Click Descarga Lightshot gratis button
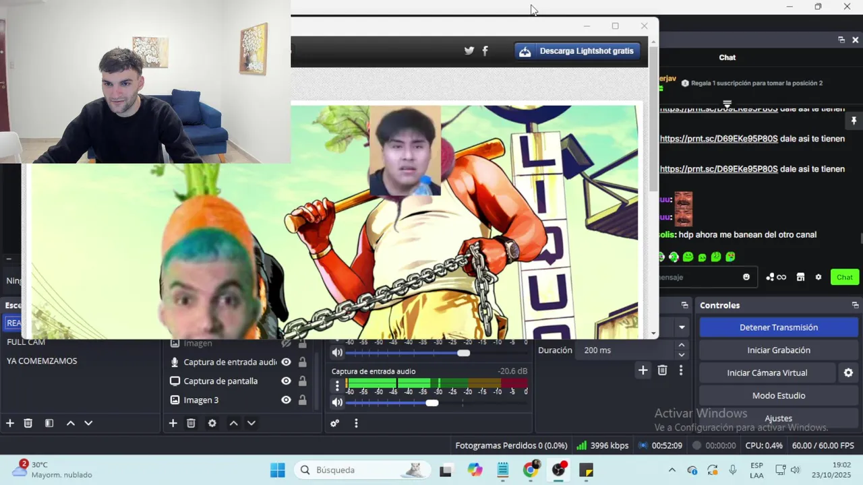The image size is (863, 485). click(577, 51)
